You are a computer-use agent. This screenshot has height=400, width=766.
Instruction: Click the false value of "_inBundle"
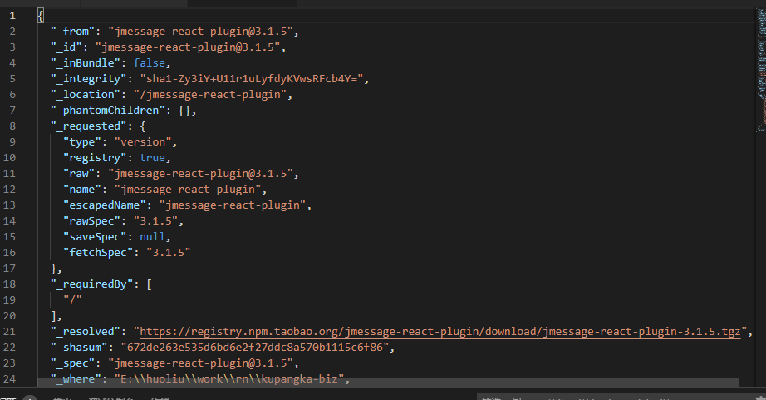[149, 63]
